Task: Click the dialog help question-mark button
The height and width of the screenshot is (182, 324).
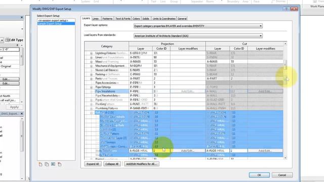Action: tap(286, 9)
